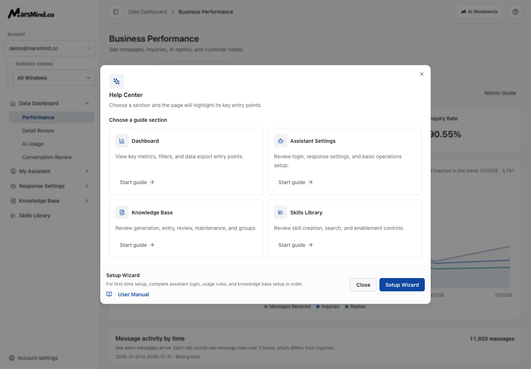Image resolution: width=531 pixels, height=369 pixels.
Task: Click the Knowledge Base document icon
Action: pyautogui.click(x=122, y=213)
